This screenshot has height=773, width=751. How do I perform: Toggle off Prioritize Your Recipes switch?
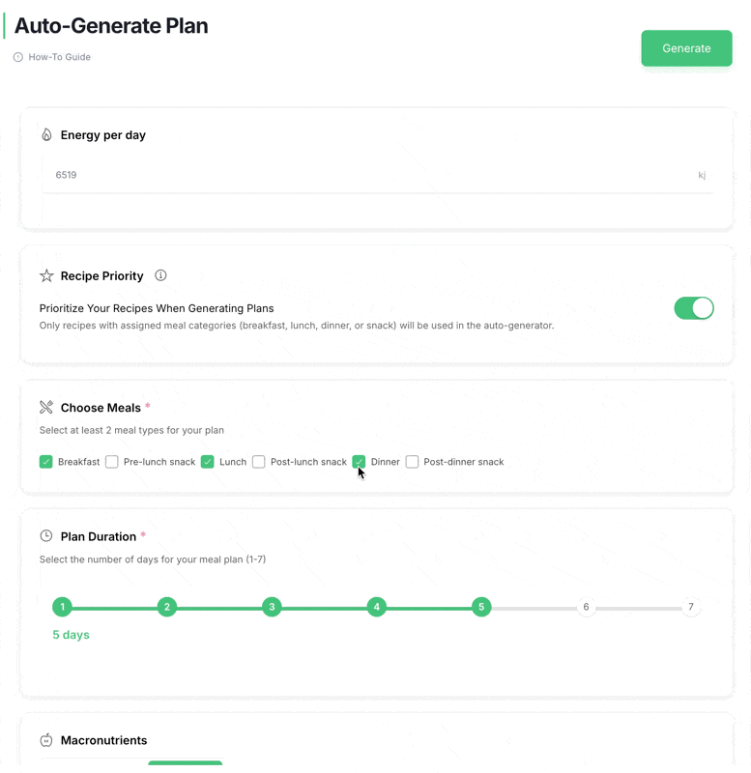click(x=694, y=308)
